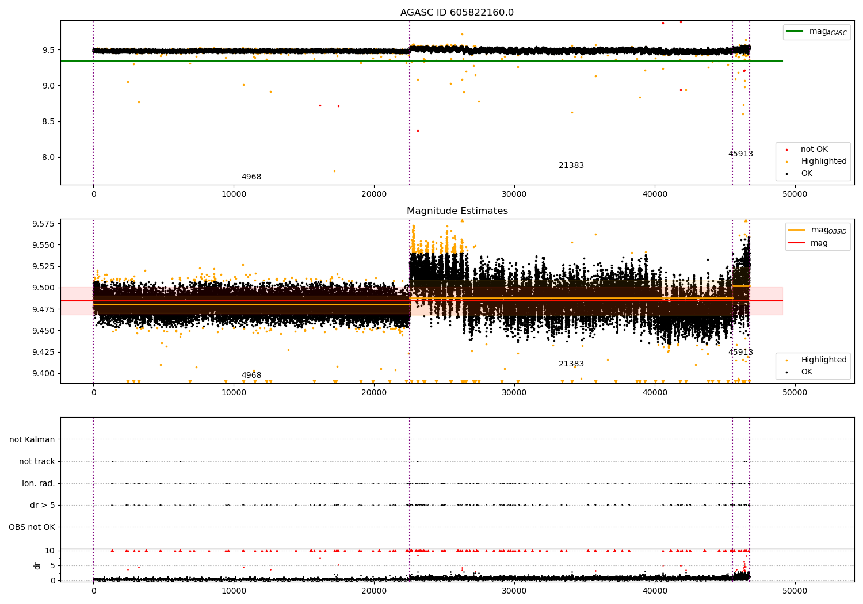
Task: Click obsid label "21383" in Magnitude Estimates plot
Action: pos(571,364)
